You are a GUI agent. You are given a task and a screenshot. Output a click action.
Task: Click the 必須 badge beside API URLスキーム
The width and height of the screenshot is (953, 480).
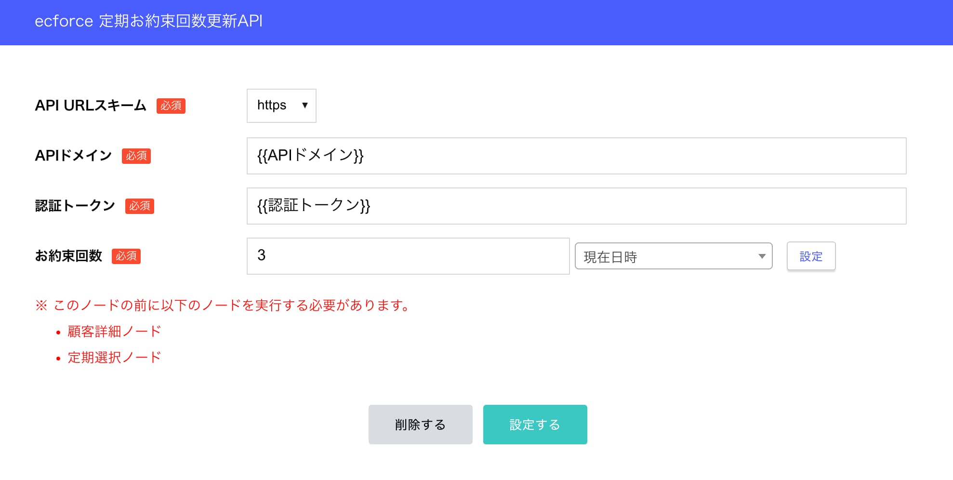pyautogui.click(x=171, y=106)
